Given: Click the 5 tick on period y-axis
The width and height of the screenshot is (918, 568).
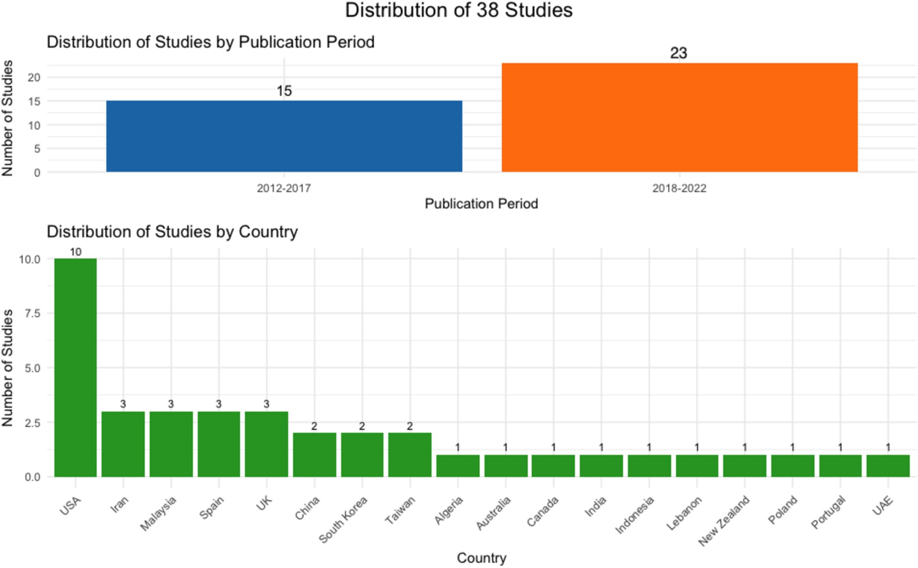Looking at the screenshot, I should (x=37, y=149).
